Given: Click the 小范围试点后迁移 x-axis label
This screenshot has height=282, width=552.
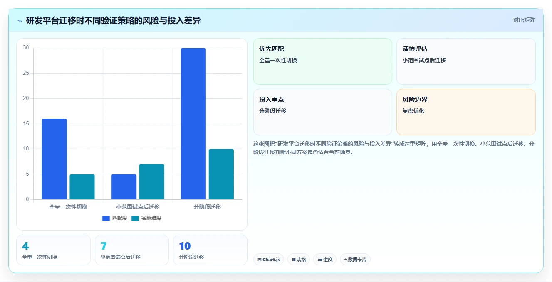Looking at the screenshot, I should point(138,207).
